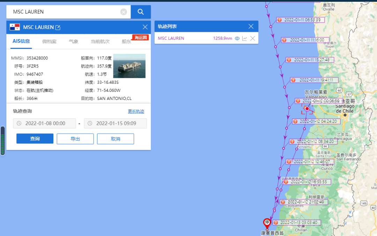377x236 pixels.
Task: Clear the MSC LAUREN search text
Action: coord(124,12)
